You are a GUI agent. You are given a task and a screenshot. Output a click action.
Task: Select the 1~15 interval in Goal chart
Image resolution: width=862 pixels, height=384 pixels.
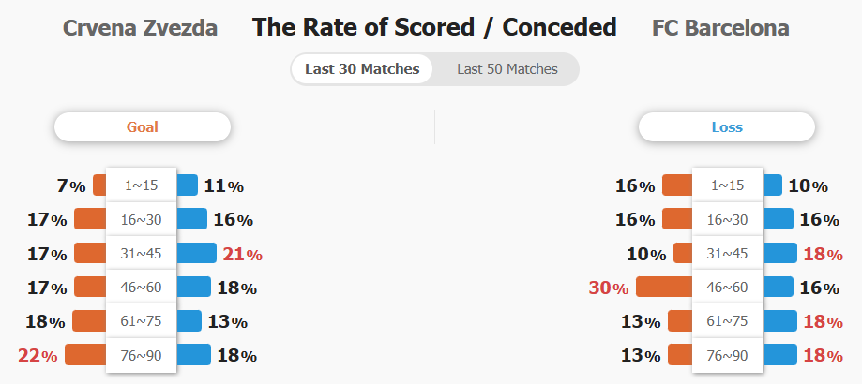[142, 185]
